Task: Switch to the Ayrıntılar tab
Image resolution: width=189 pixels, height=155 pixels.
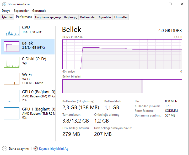Action: [x=105, y=17]
